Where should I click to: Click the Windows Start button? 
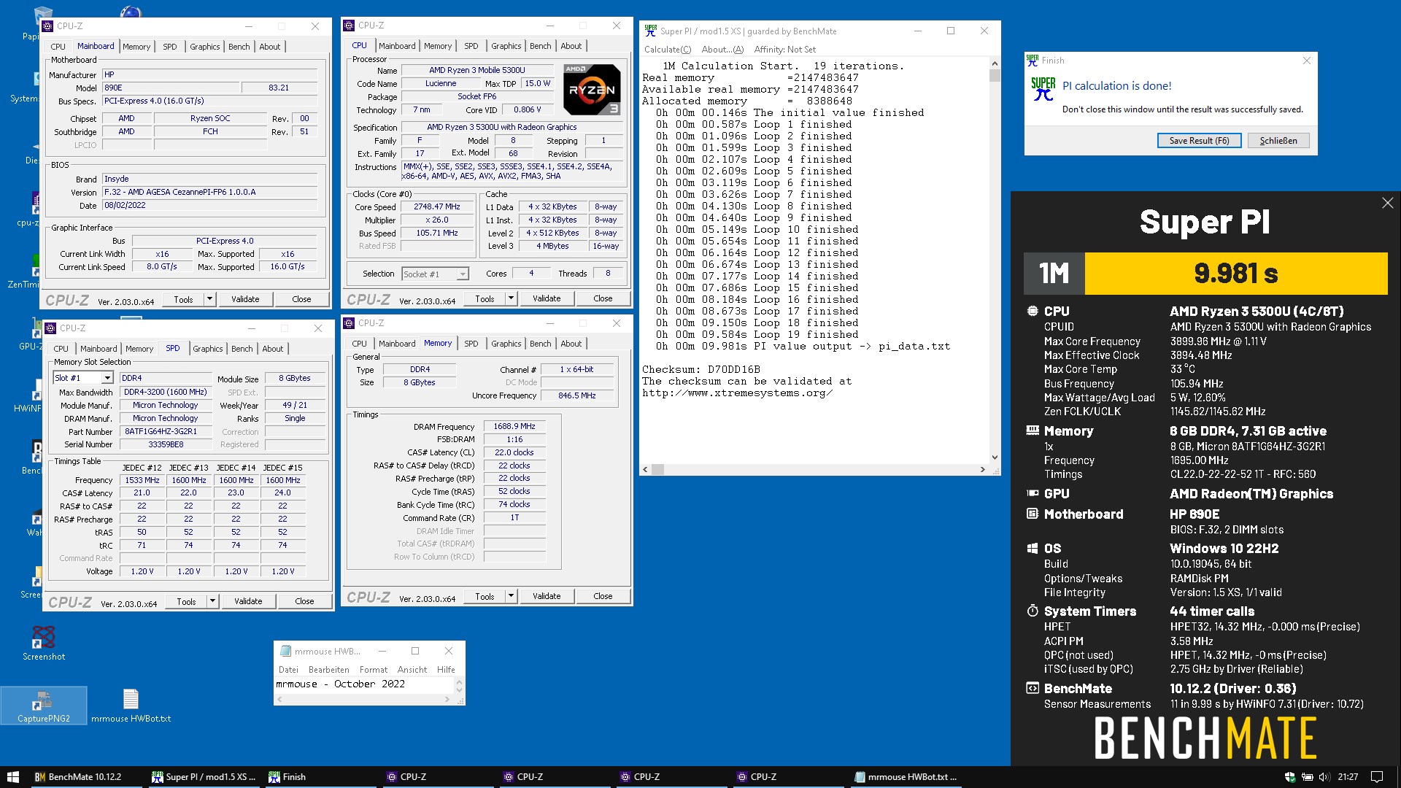(12, 777)
